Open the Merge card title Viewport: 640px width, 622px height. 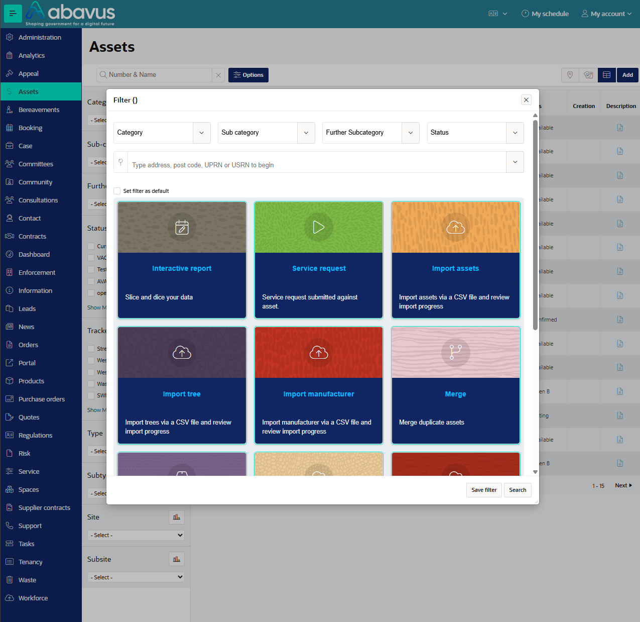point(456,394)
